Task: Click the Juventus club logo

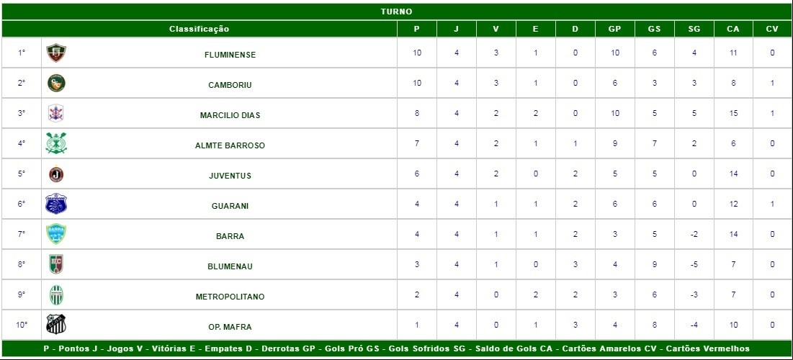Action: click(x=56, y=174)
